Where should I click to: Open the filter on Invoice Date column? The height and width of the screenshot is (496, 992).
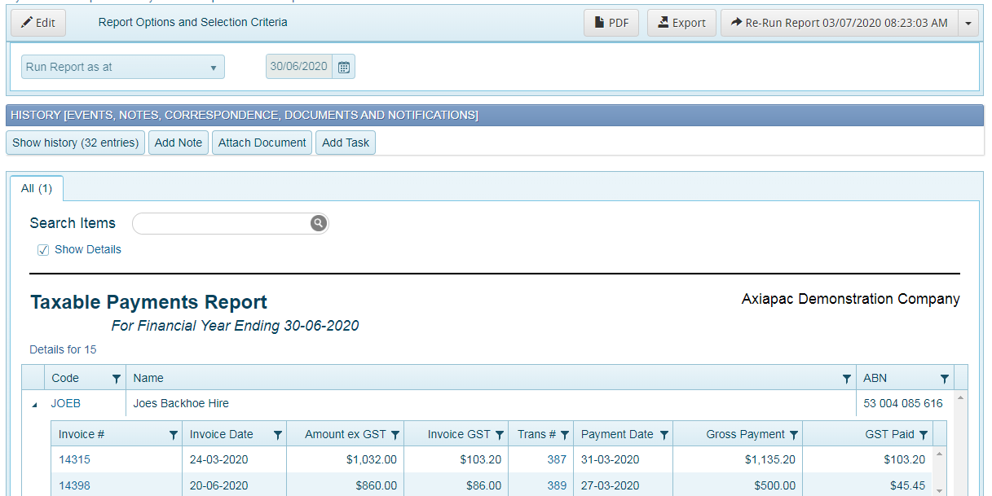[277, 434]
